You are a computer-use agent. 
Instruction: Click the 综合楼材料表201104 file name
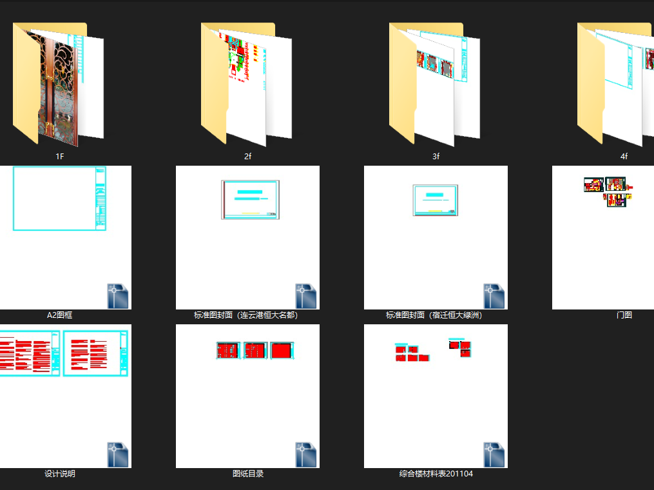(x=436, y=474)
